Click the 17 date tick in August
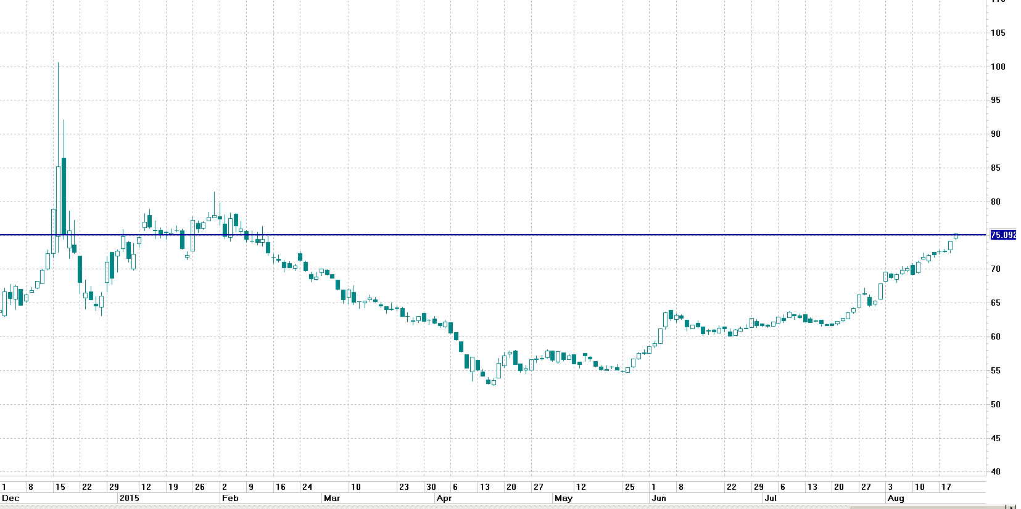Screen dimensions: 1021x509 point(946,487)
